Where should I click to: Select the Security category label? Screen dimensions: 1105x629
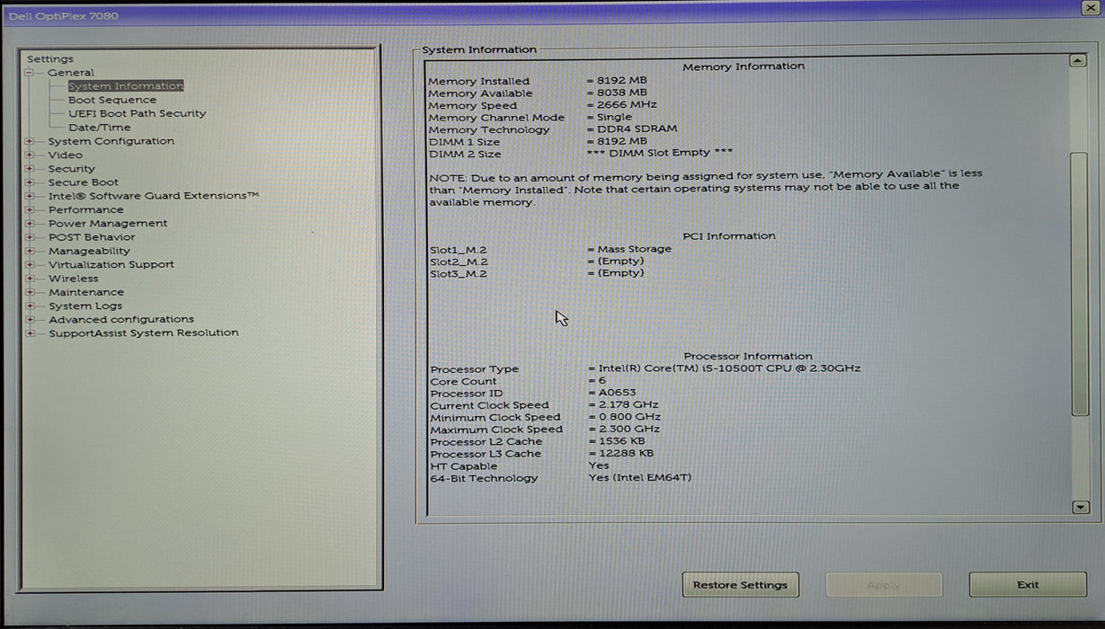click(x=71, y=169)
